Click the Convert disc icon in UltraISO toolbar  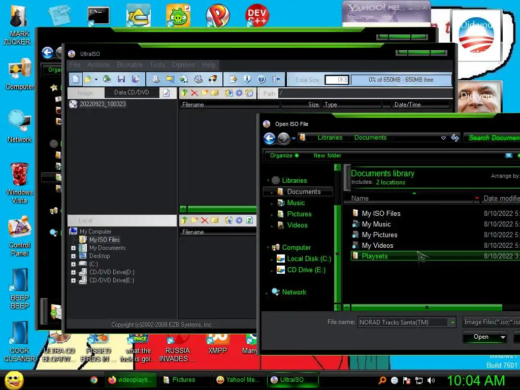point(184,79)
